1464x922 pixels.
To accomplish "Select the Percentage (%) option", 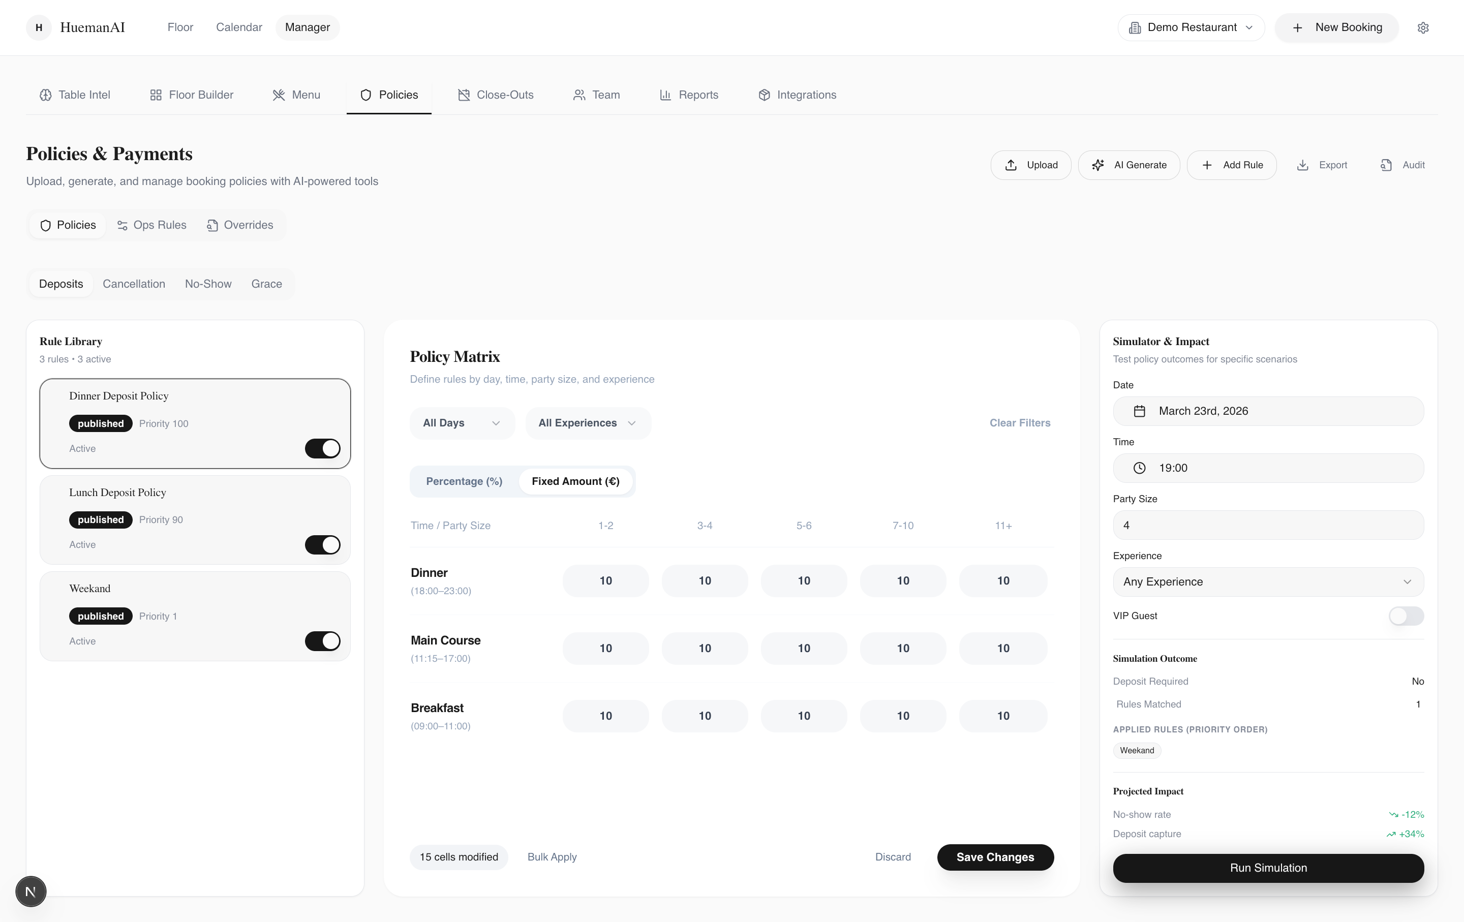I will pyautogui.click(x=464, y=481).
